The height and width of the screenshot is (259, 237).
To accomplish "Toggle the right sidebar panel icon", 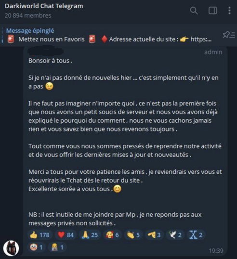I will click(213, 11).
